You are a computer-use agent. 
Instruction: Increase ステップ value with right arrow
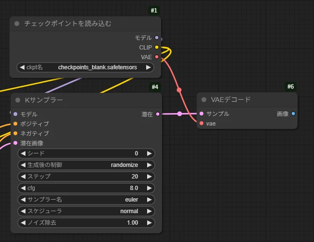[150, 177]
